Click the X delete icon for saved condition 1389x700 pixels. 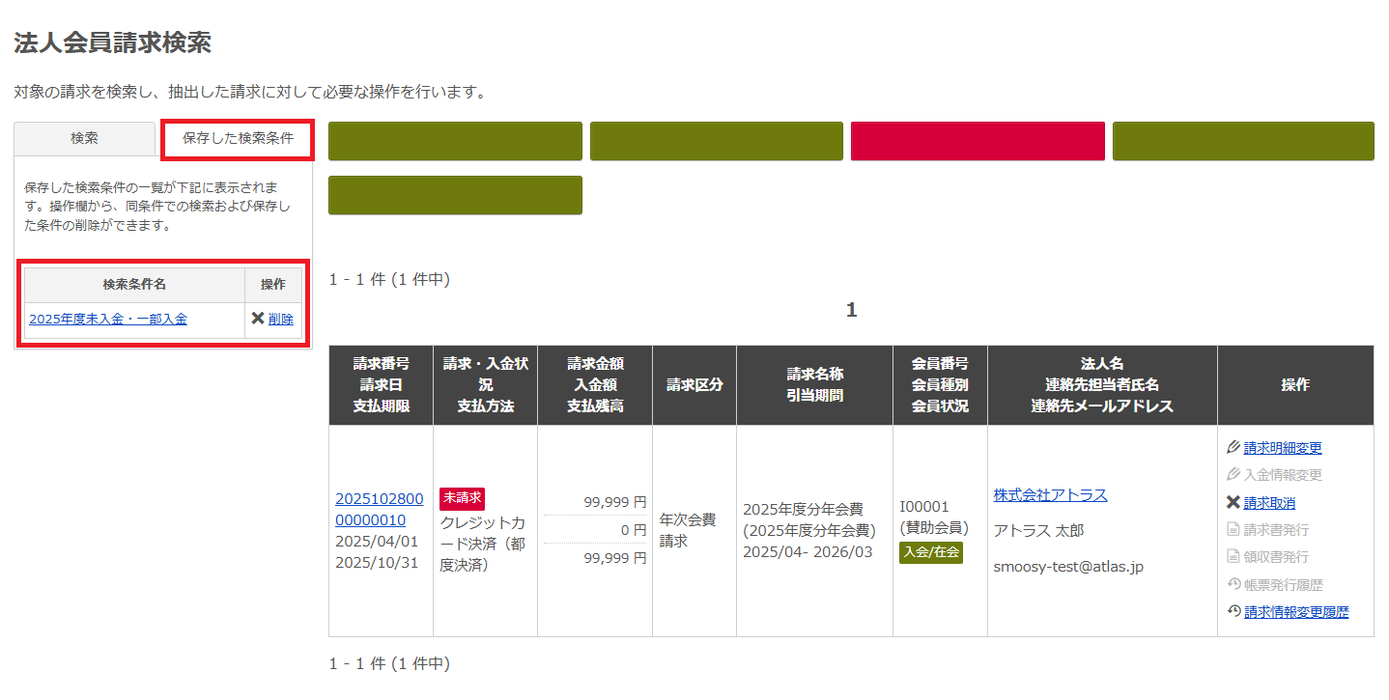coord(257,319)
